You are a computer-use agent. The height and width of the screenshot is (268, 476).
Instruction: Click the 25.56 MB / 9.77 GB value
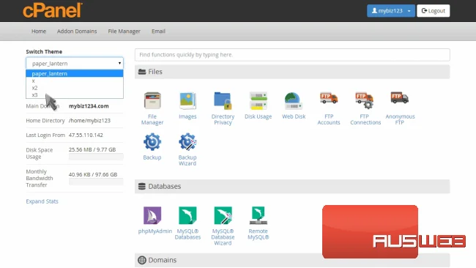click(92, 149)
